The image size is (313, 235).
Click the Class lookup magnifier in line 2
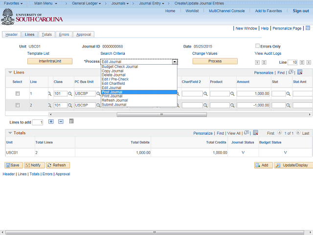[x=70, y=105]
